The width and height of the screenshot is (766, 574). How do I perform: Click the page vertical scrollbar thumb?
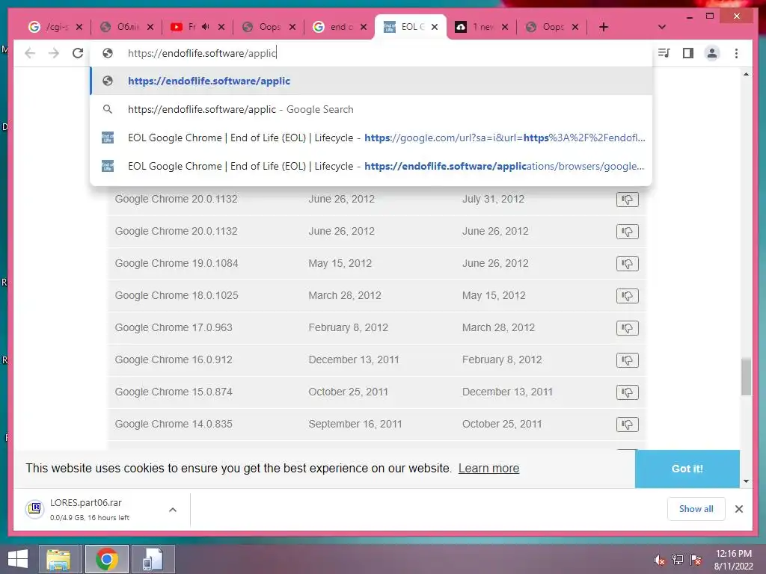(x=746, y=377)
